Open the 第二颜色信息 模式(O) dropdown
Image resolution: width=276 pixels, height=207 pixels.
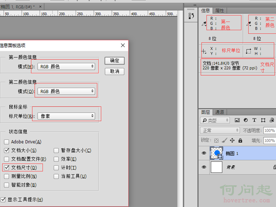pos(66,91)
